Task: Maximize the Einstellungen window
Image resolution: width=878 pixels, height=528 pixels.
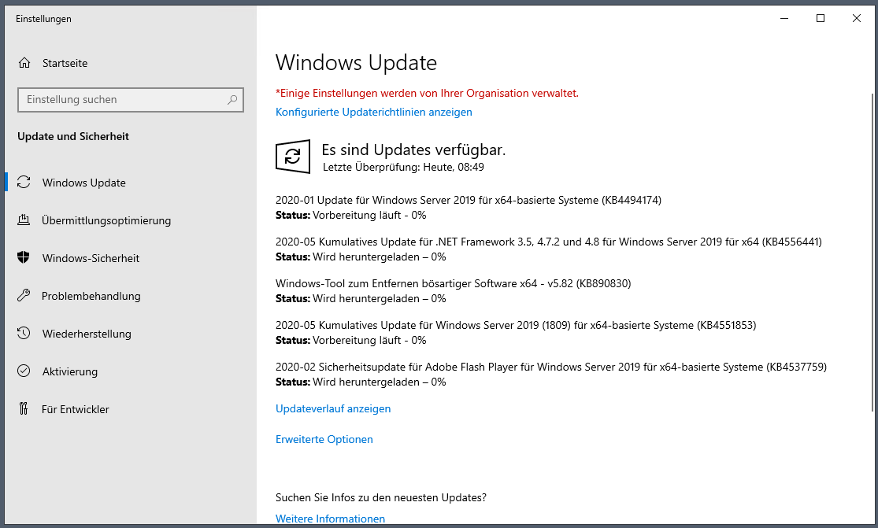Action: [821, 18]
